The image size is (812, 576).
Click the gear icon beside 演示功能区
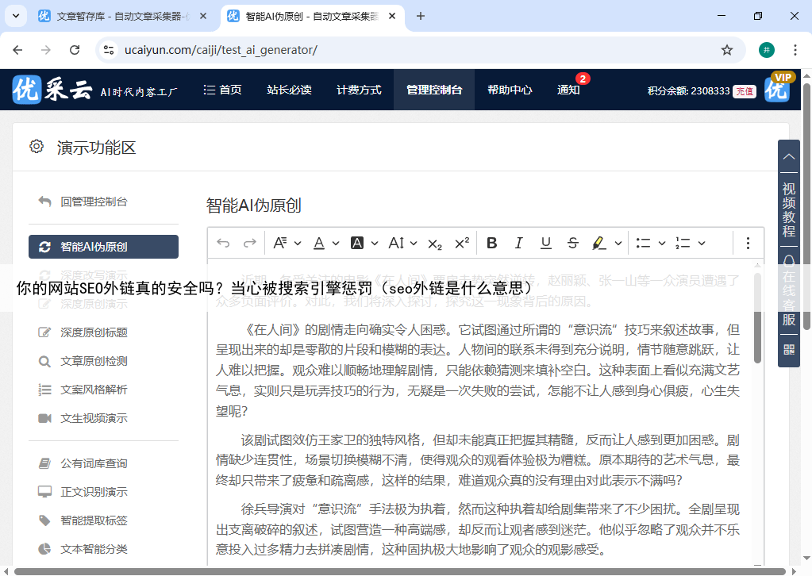(x=36, y=147)
